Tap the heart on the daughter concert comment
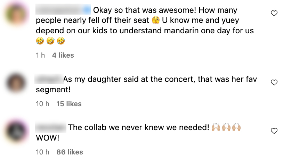283x160 pixels. pyautogui.click(x=274, y=83)
